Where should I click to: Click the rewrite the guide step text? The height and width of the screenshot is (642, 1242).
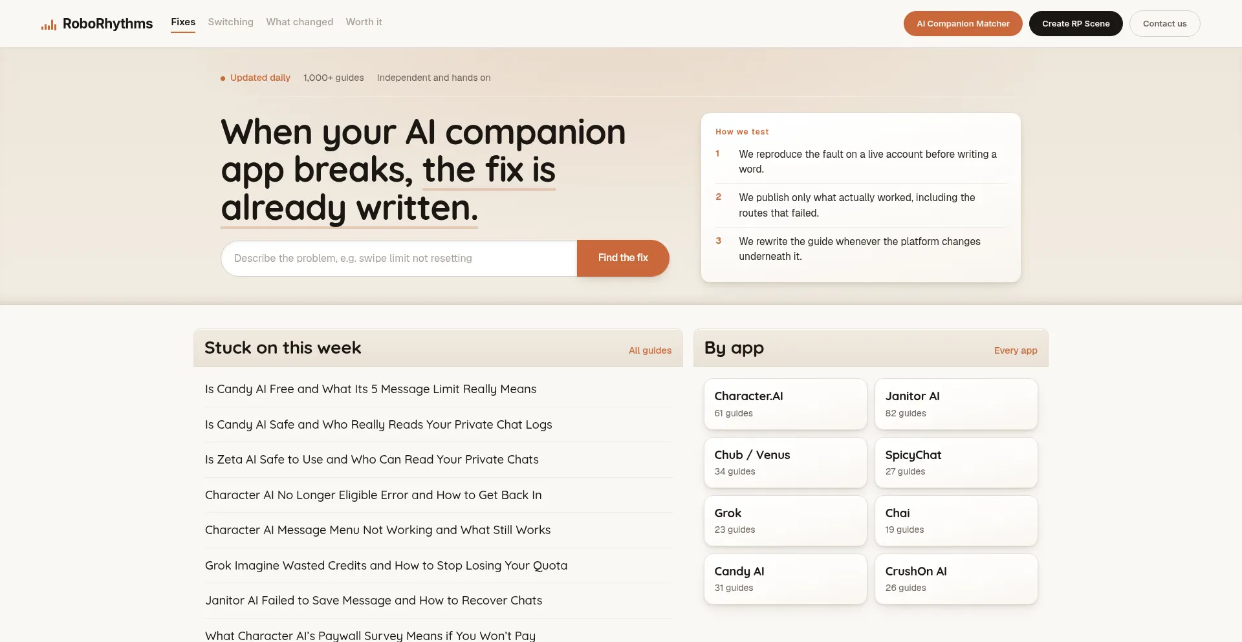pyautogui.click(x=860, y=249)
